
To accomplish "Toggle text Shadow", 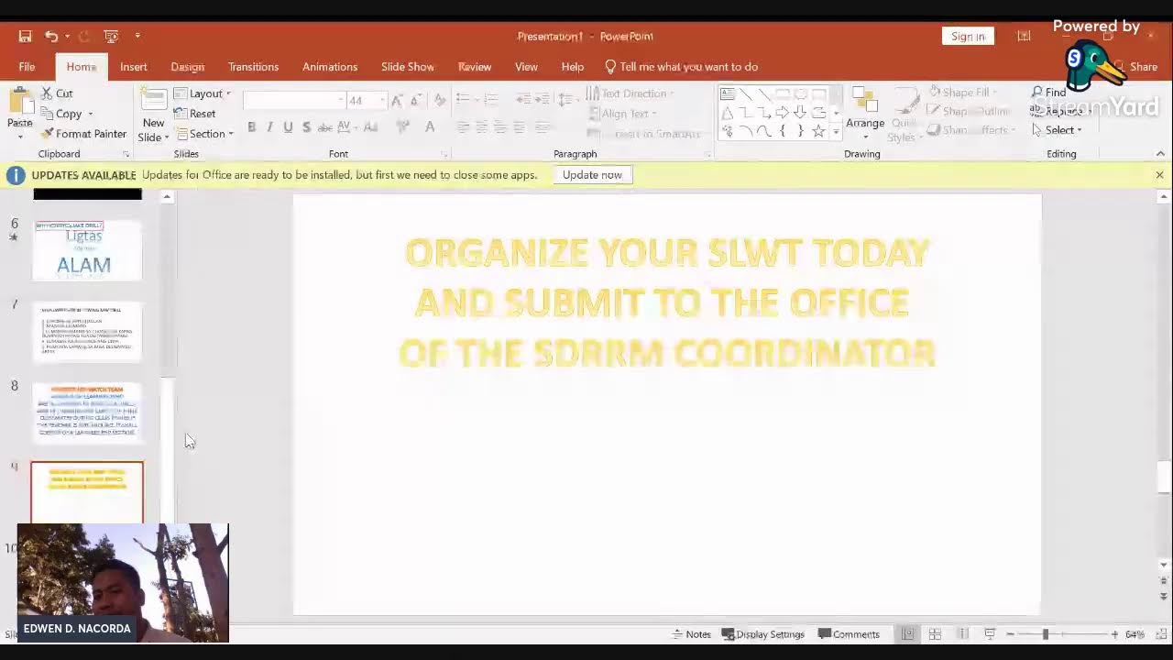I will point(306,127).
